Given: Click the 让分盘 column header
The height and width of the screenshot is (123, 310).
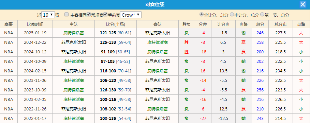Looking at the screenshot, I should click(x=223, y=24).
